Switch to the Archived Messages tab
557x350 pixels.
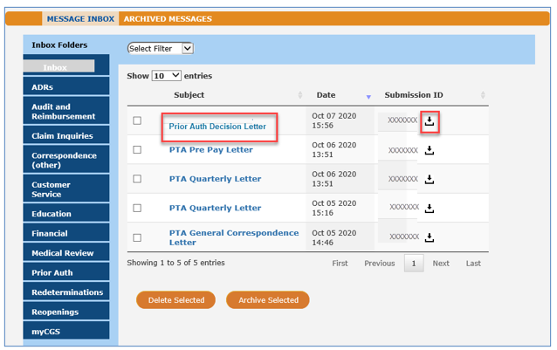168,18
